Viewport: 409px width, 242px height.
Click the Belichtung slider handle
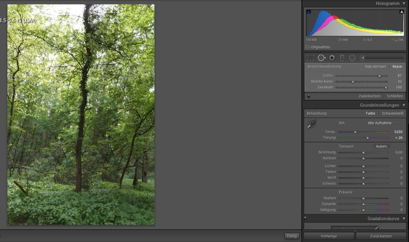click(363, 153)
